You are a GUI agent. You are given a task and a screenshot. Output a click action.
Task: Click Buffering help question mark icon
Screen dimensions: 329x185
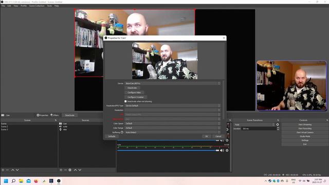click(x=122, y=133)
